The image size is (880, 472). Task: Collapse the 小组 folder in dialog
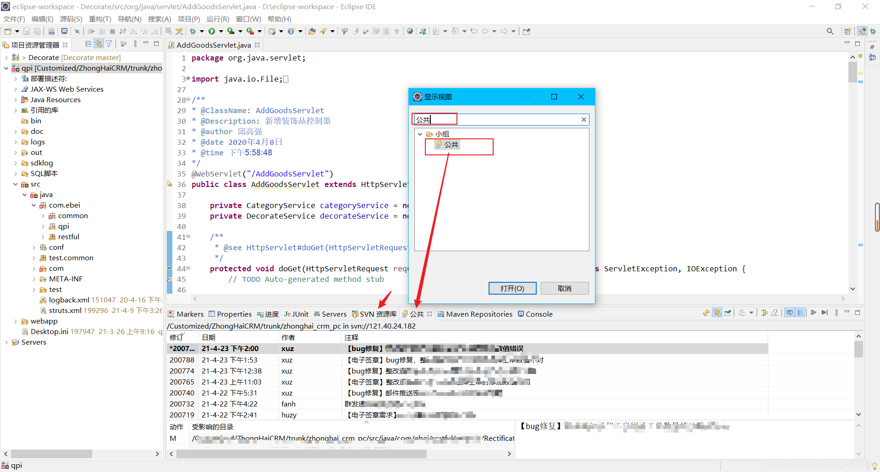tap(420, 134)
